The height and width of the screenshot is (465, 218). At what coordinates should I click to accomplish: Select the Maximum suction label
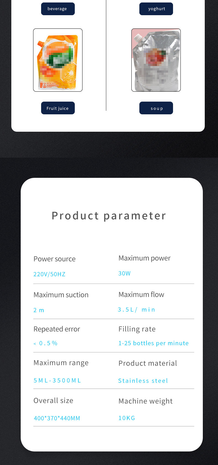[x=61, y=295]
